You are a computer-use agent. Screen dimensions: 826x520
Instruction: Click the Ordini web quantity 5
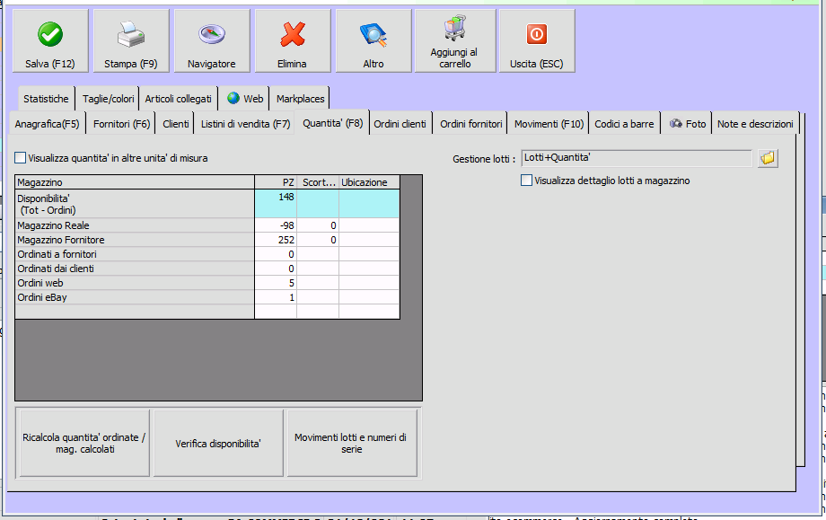coord(276,283)
